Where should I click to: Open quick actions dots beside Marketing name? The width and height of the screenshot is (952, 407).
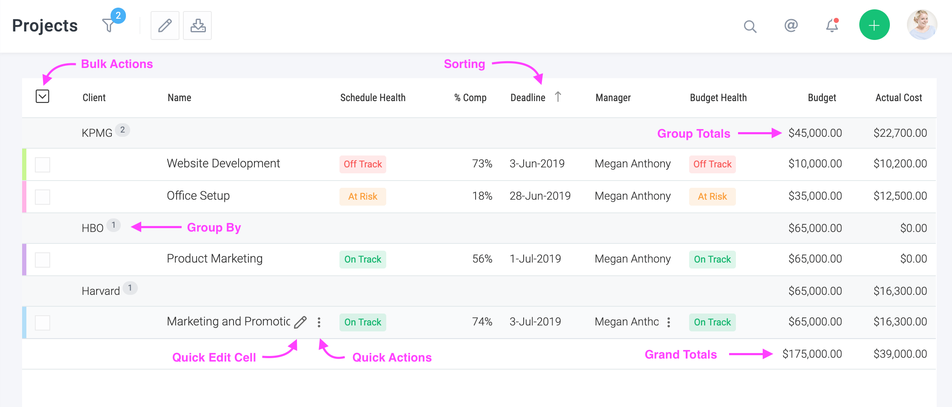pyautogui.click(x=319, y=322)
